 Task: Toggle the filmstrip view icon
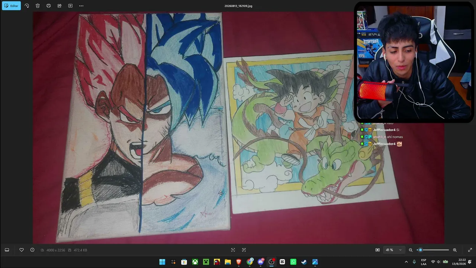(7, 250)
